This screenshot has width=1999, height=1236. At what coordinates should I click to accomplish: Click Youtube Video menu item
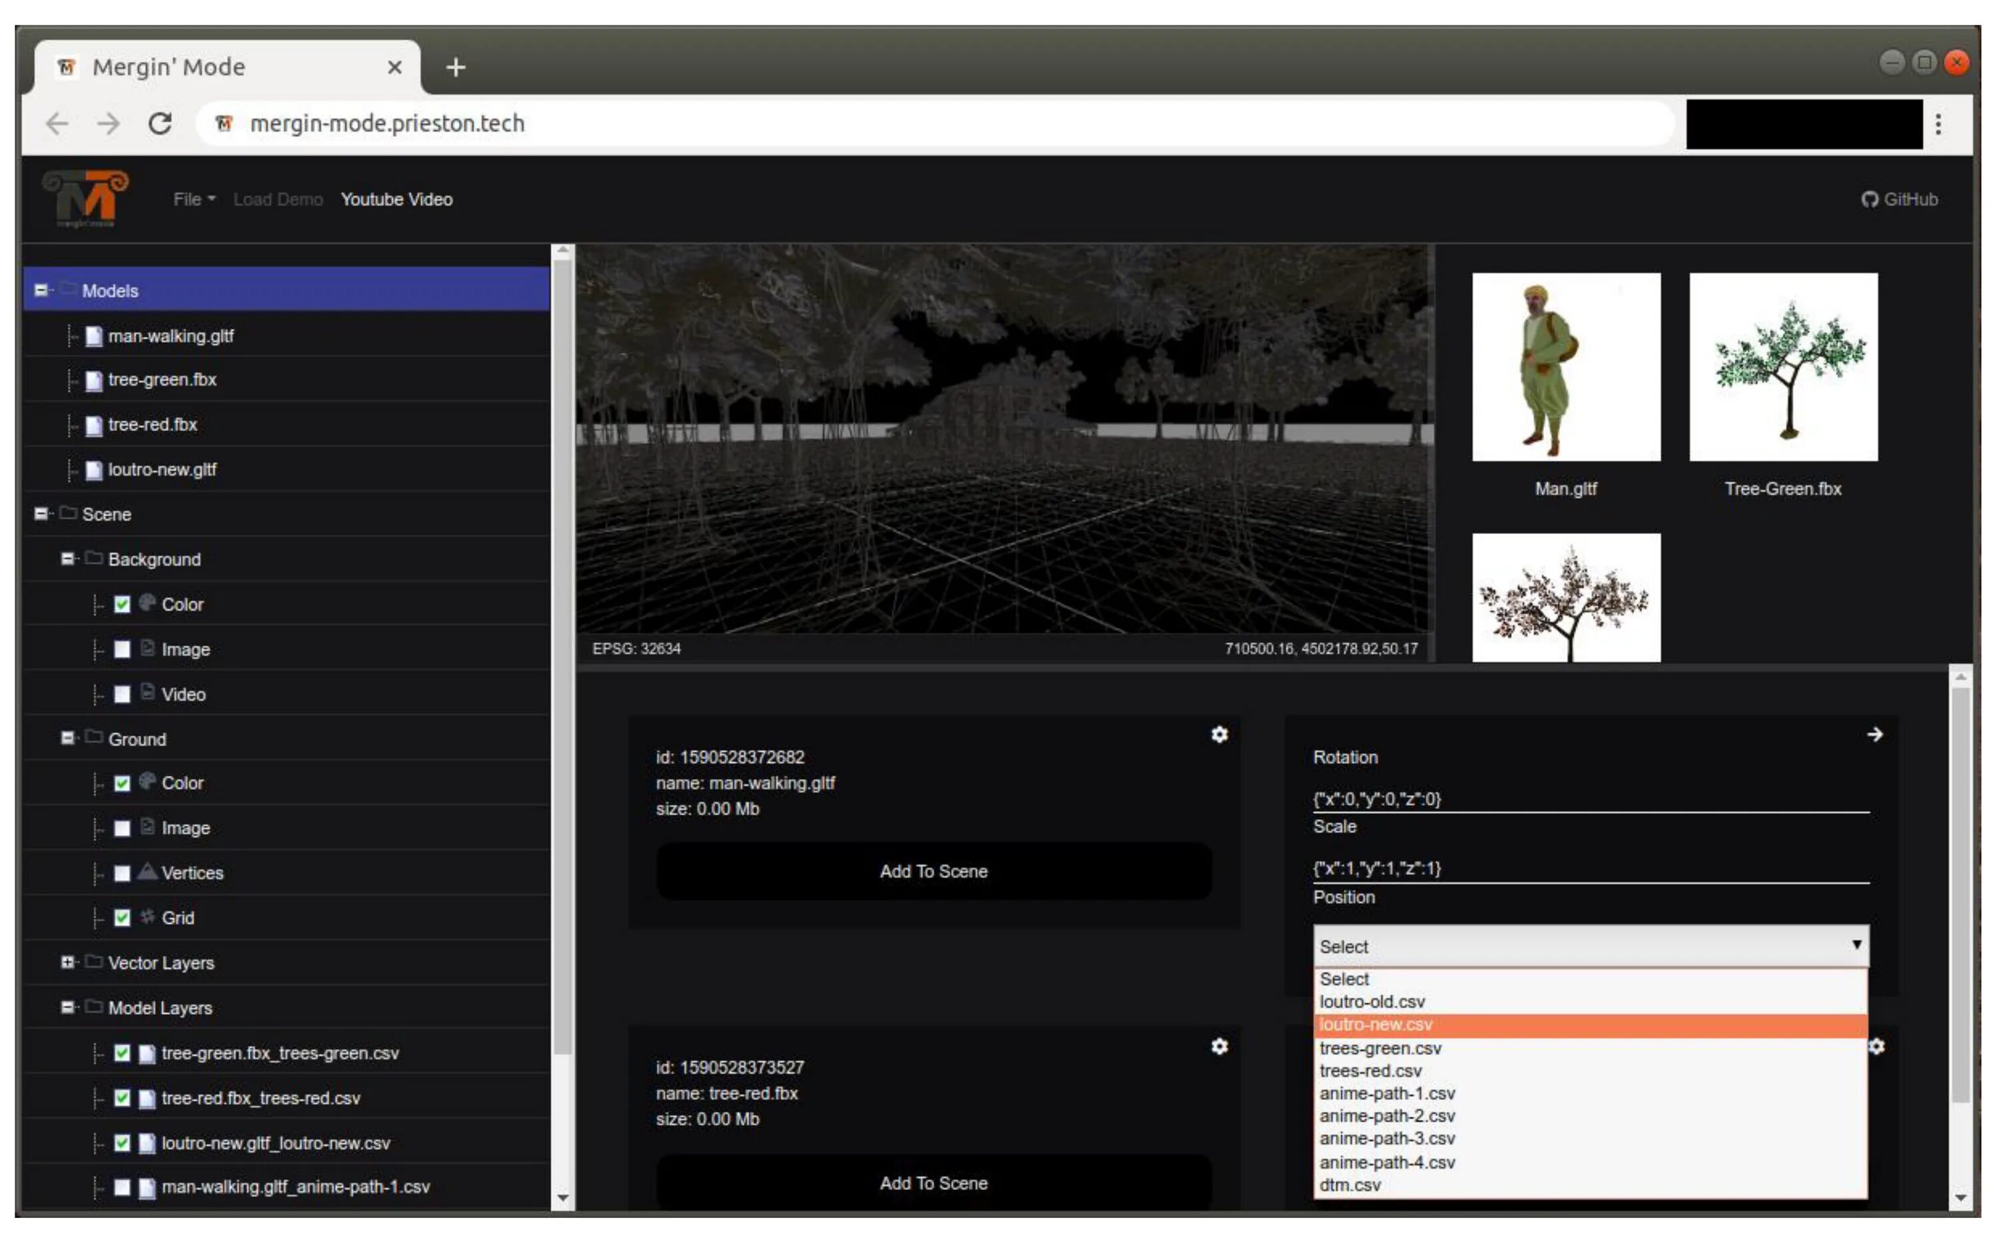396,200
